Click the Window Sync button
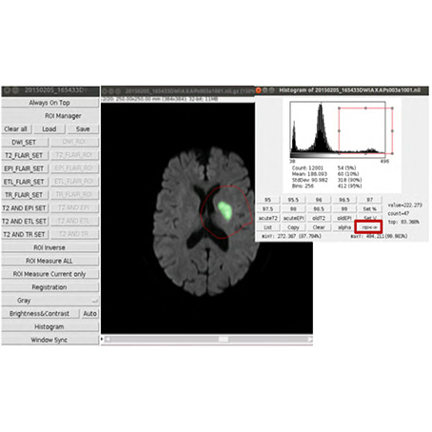Image resolution: width=432 pixels, height=432 pixels. click(50, 340)
